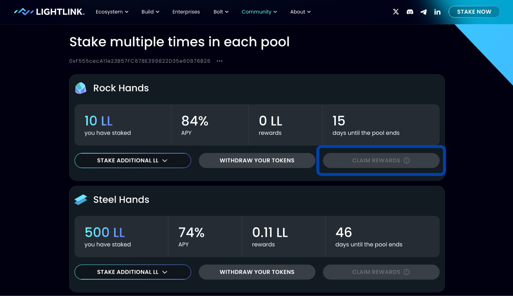Image resolution: width=513 pixels, height=296 pixels.
Task: Open the Discord icon in header
Action: point(410,12)
